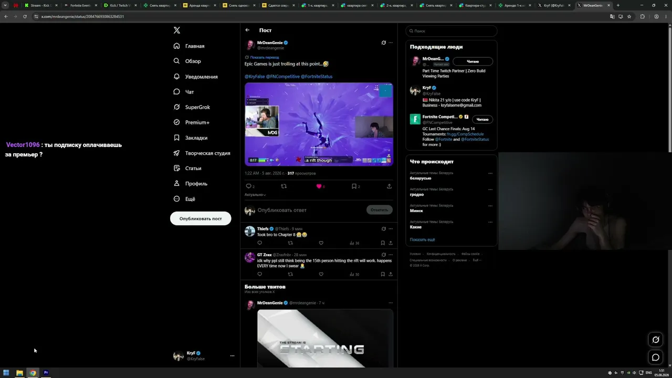
Task: Toggle Читаю follow for Fortnite Competitive
Action: pyautogui.click(x=482, y=119)
